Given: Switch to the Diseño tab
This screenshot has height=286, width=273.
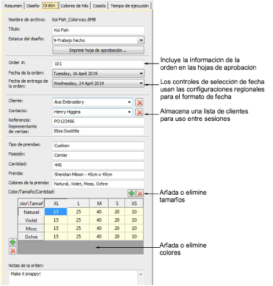Looking at the screenshot, I should pyautogui.click(x=33, y=6).
